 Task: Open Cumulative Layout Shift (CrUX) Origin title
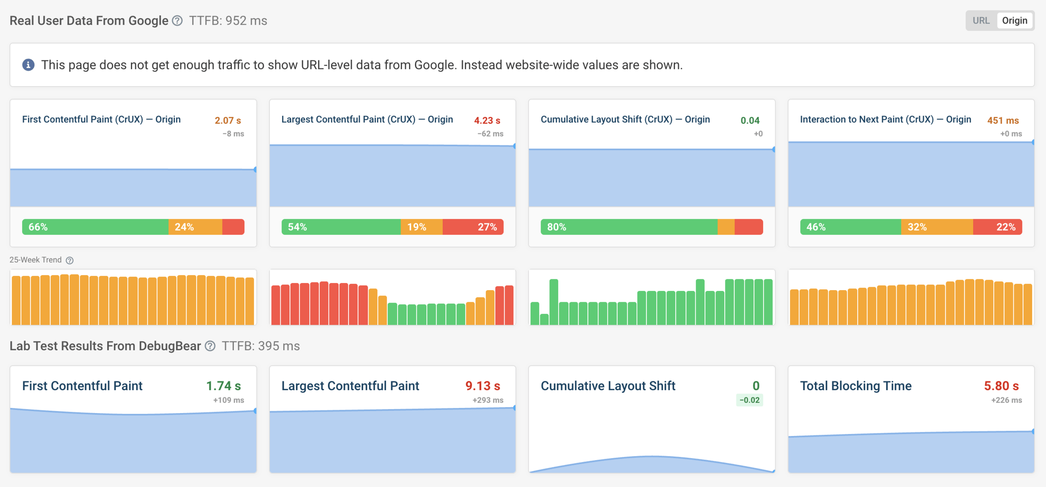click(x=625, y=120)
